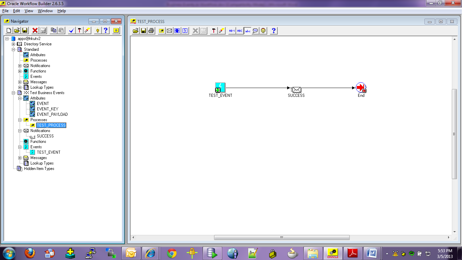The image size is (462, 260).
Task: Click help question mark in TEST_PROCESS toolbar
Action: pyautogui.click(x=274, y=31)
